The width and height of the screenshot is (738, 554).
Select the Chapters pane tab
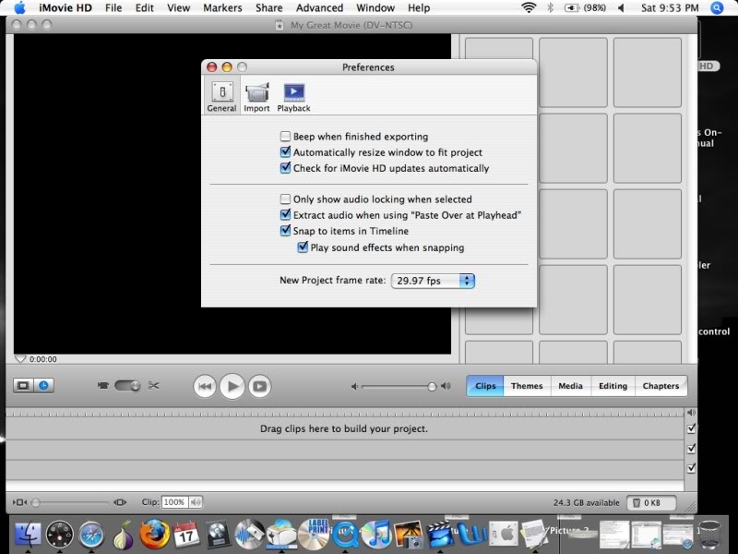click(x=661, y=386)
